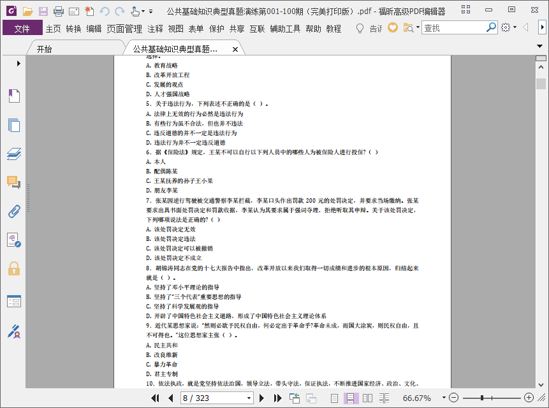Viewport: 549px width, 408px height.
Task: Click zoom out minus button
Action: point(453,398)
